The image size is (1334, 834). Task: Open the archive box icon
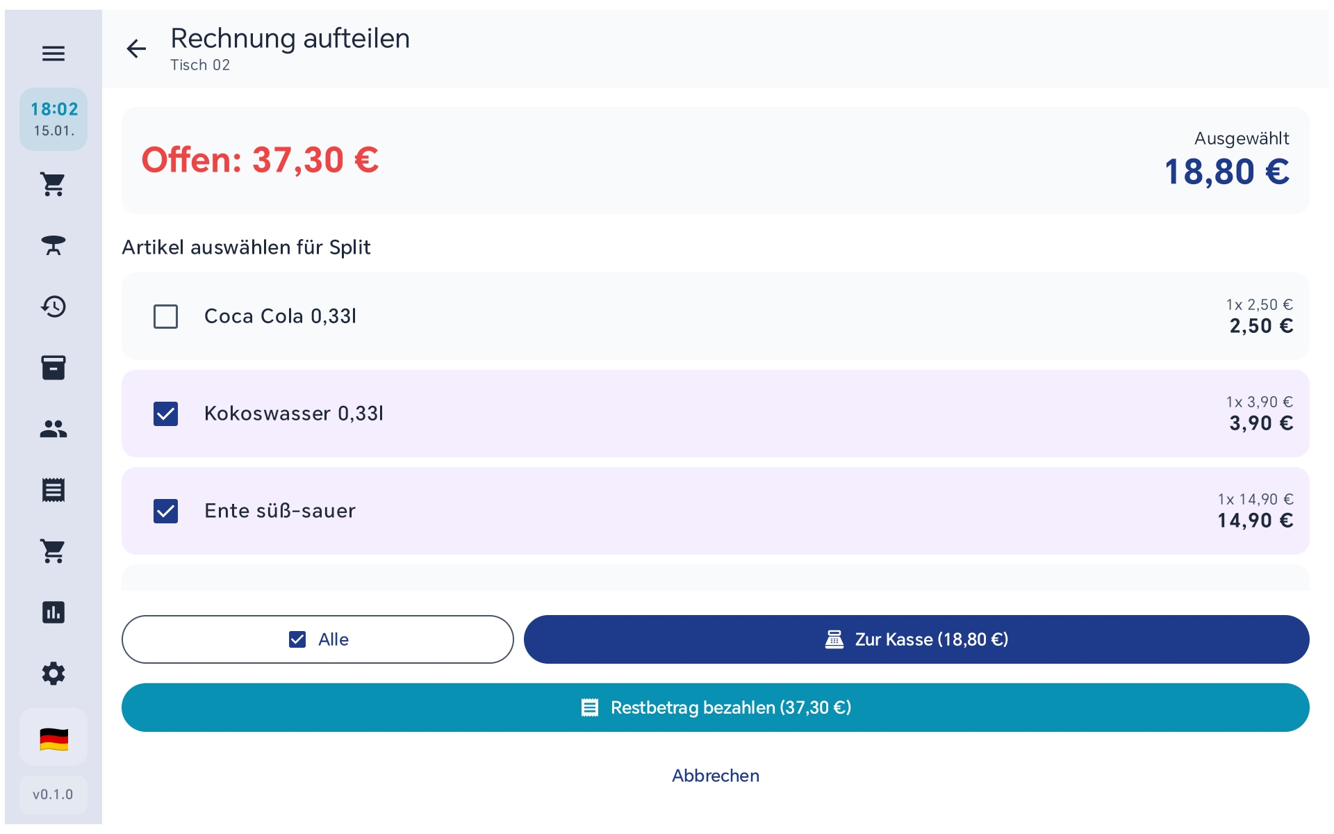(53, 368)
